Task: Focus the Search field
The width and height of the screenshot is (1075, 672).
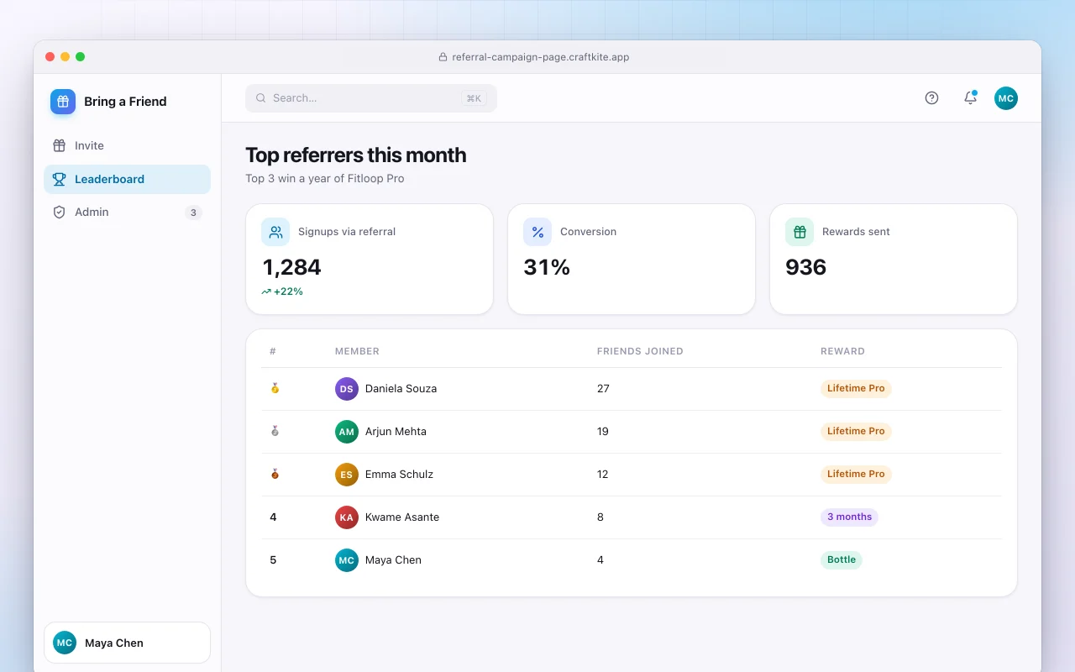Action: [x=371, y=98]
